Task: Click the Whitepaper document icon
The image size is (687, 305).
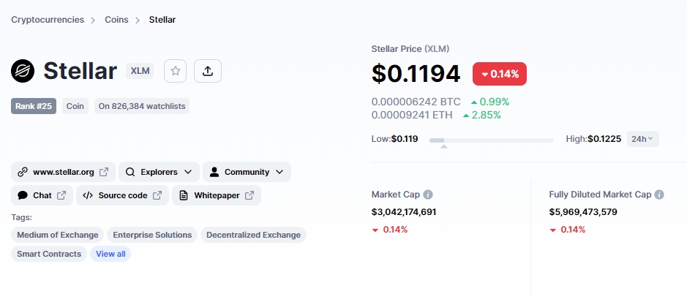Action: click(x=184, y=195)
